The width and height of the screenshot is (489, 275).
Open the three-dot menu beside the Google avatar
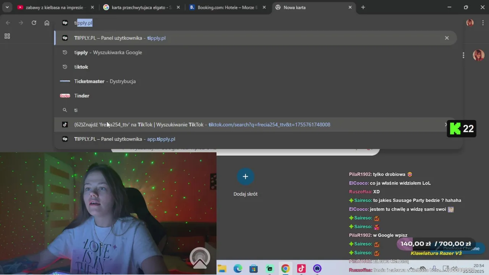[x=463, y=55]
